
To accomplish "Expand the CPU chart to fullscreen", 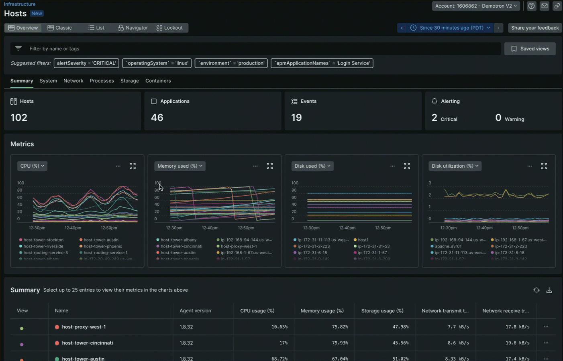I will [x=133, y=166].
